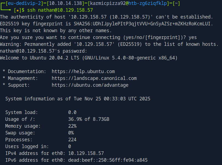Click the Processes count 224

pyautogui.click(x=72, y=140)
